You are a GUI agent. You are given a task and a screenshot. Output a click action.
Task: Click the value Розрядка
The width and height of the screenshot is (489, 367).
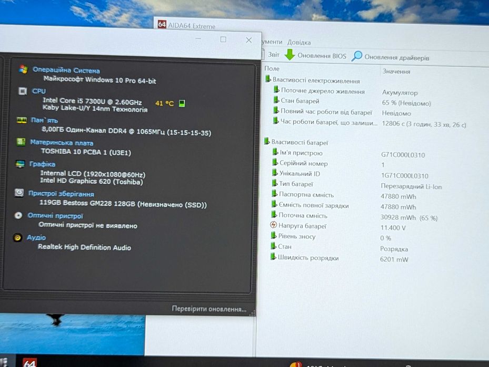pyautogui.click(x=394, y=249)
